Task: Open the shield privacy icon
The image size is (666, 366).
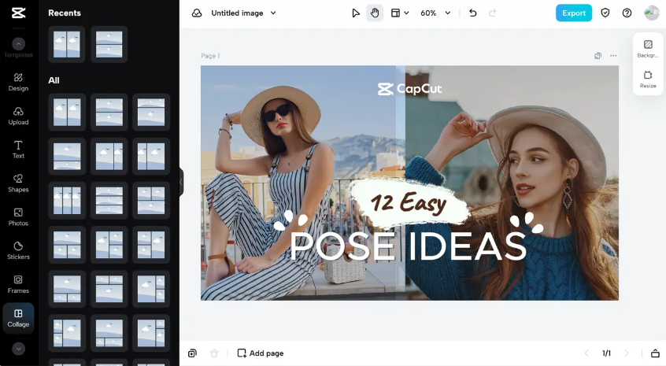Action: (605, 13)
